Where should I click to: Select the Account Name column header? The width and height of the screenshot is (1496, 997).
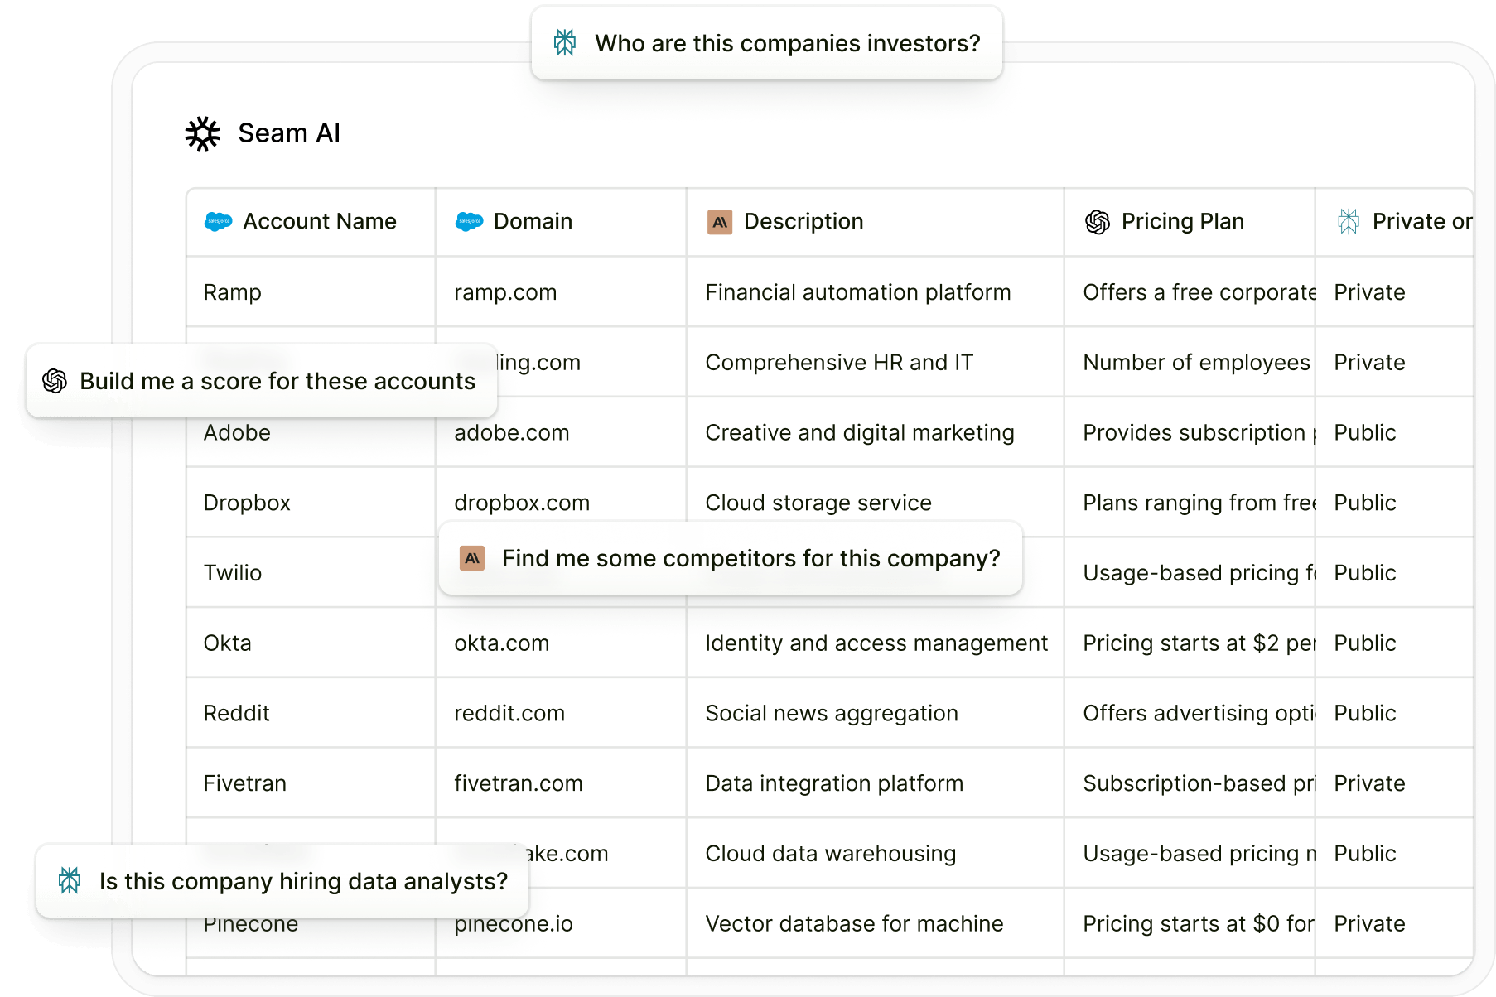(x=319, y=222)
